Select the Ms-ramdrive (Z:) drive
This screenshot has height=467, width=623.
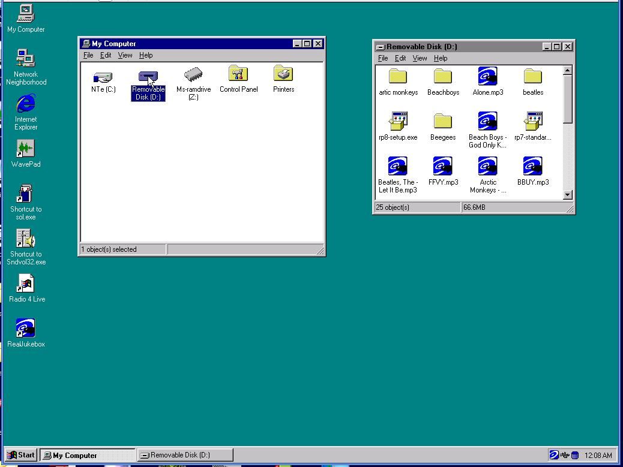[193, 75]
